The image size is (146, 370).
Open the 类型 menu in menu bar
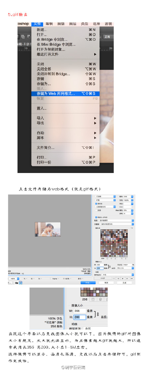point(85,24)
